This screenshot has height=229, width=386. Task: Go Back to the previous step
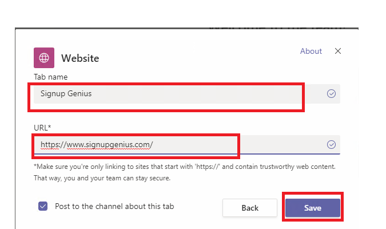(x=250, y=208)
